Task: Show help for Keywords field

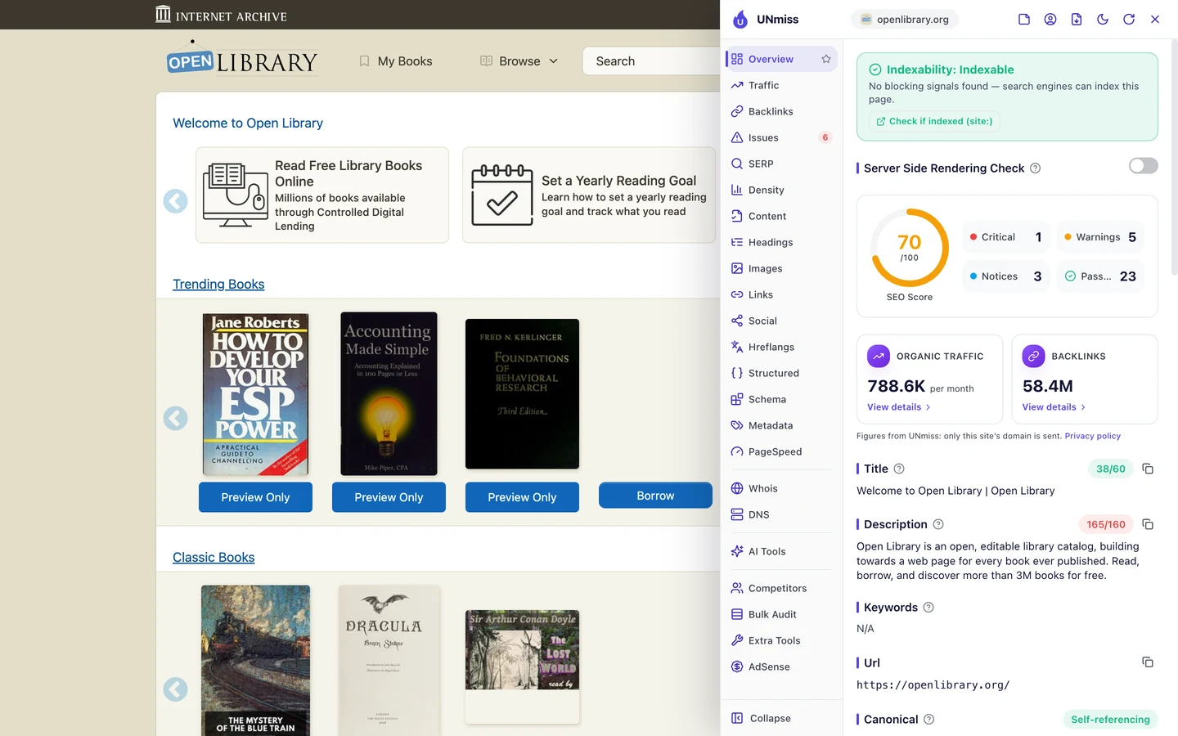Action: pyautogui.click(x=928, y=608)
